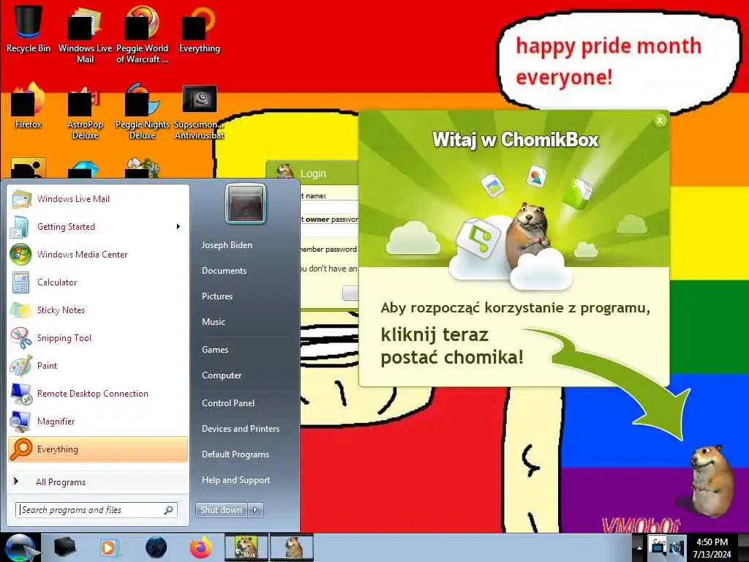Screen dimensions: 749x562
Task: Click the search magnifier in Start search box
Action: 168,510
